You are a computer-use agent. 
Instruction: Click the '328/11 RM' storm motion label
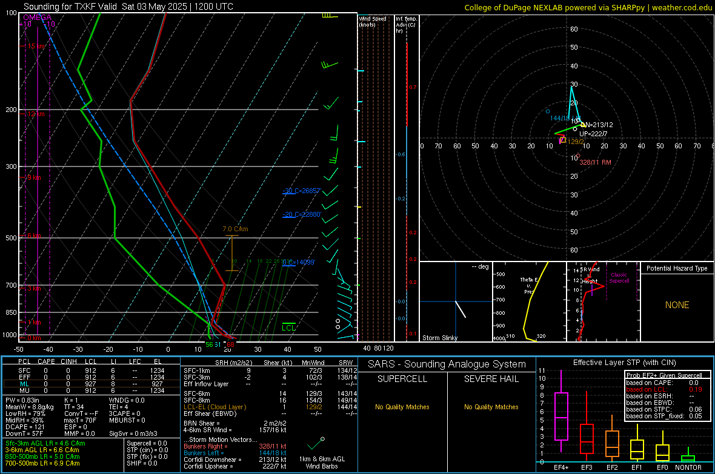[x=595, y=162]
